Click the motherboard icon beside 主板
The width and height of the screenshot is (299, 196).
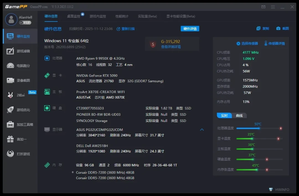tap(47, 92)
